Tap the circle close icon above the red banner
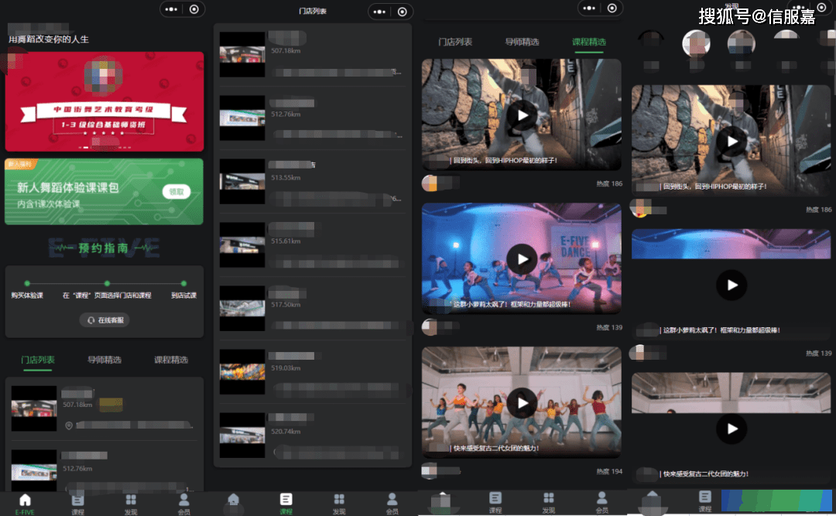The image size is (836, 516). click(194, 9)
